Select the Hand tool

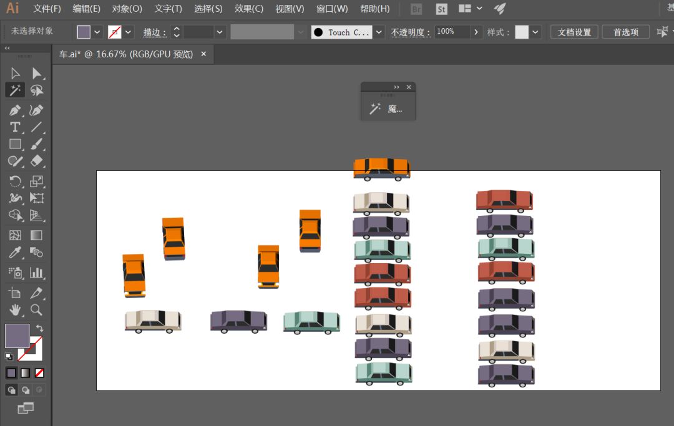[x=15, y=309]
